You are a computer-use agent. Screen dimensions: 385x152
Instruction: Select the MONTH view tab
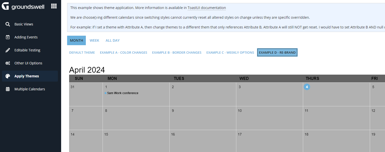pos(76,40)
